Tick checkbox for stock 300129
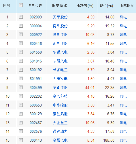Image resolution: width=136 pixels, height=144 pixels. 21,114
